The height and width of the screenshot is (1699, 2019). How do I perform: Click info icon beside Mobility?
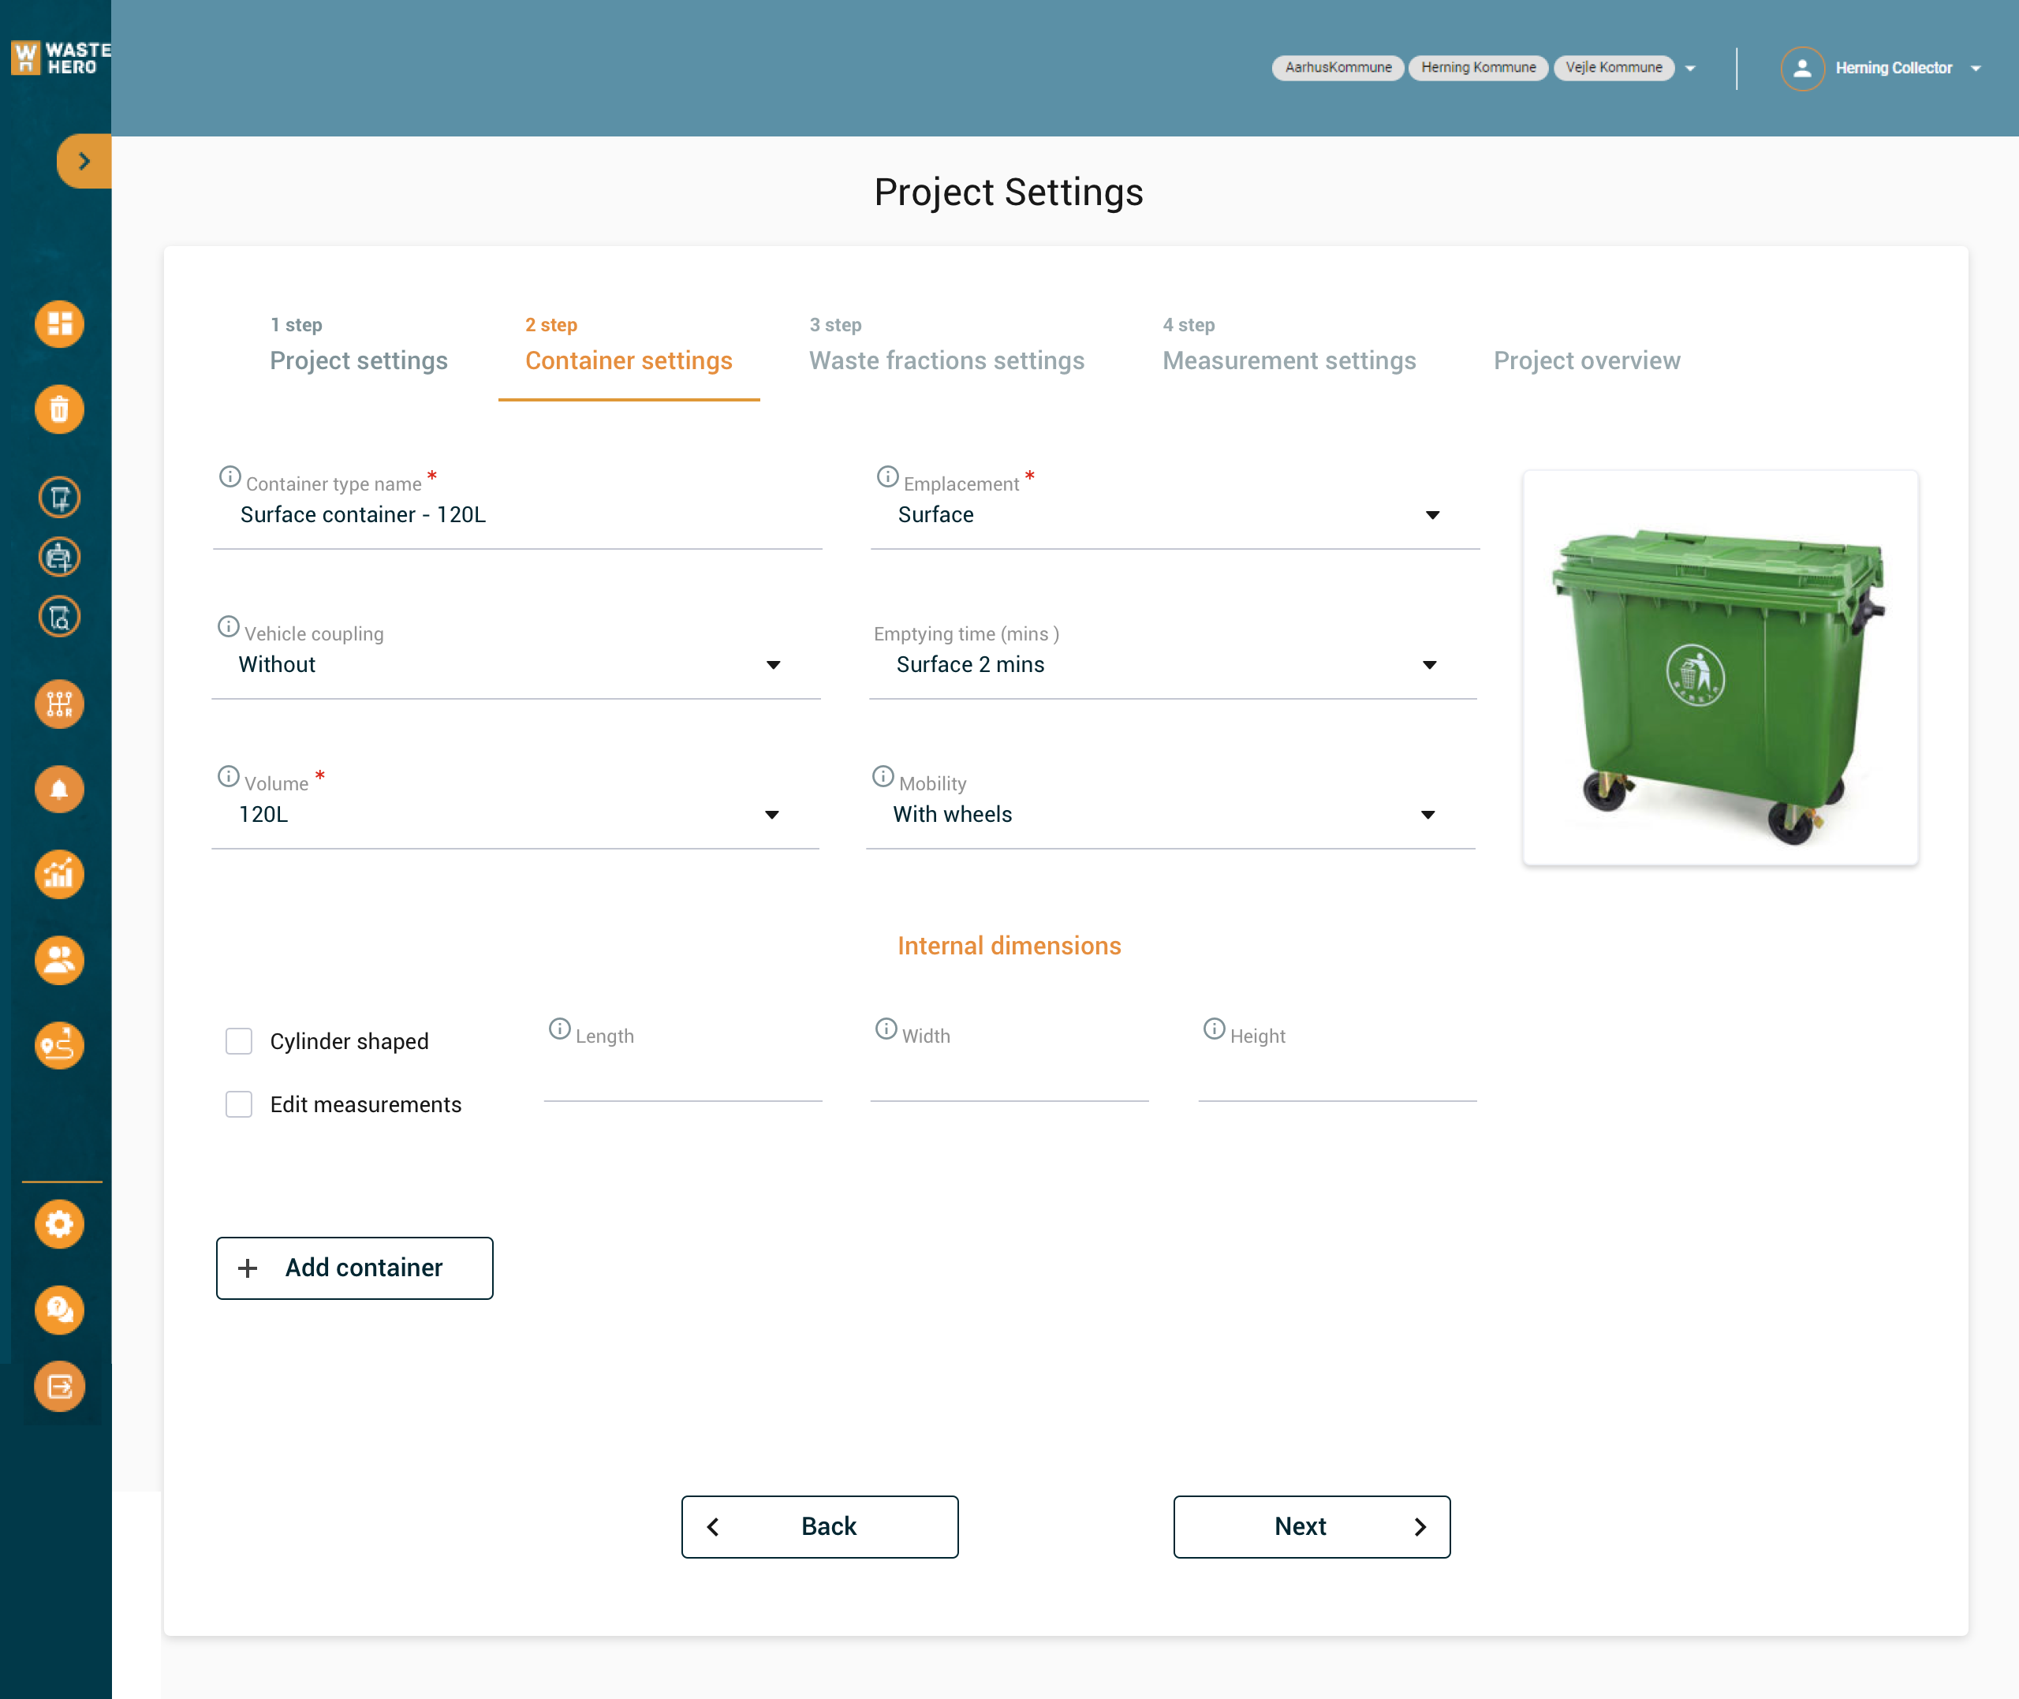pos(882,776)
